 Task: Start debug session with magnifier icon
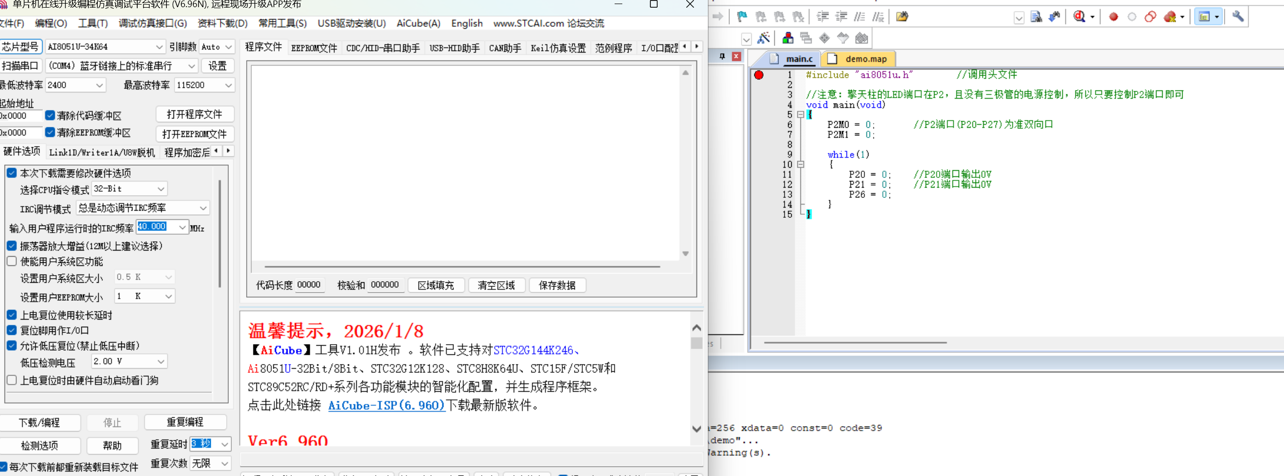click(x=1079, y=17)
